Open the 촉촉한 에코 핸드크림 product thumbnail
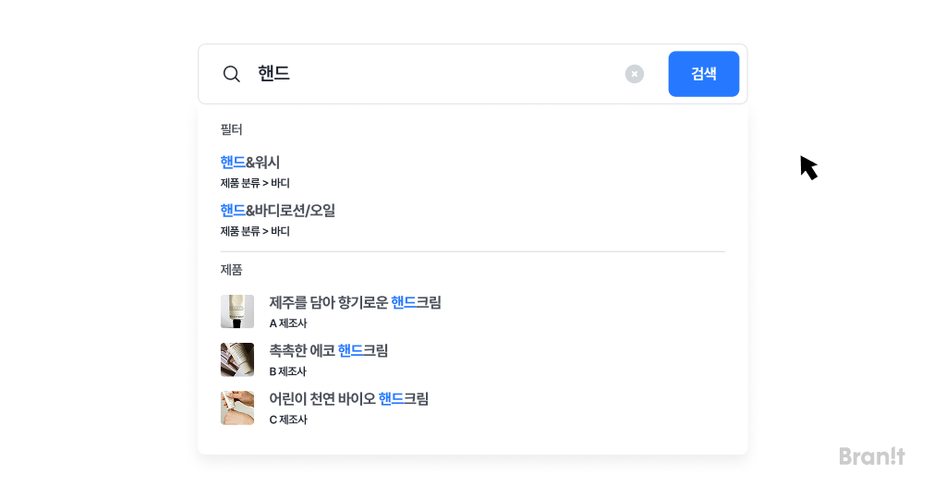The image size is (946, 499). [x=237, y=359]
